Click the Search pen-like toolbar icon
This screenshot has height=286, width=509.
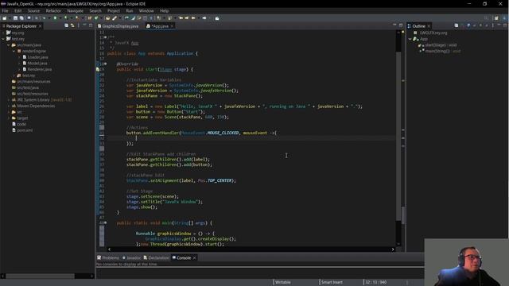[x=115, y=18]
